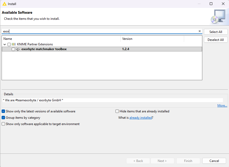The width and height of the screenshot is (229, 167).
Task: Uncheck Group items by category
Action: [3, 118]
